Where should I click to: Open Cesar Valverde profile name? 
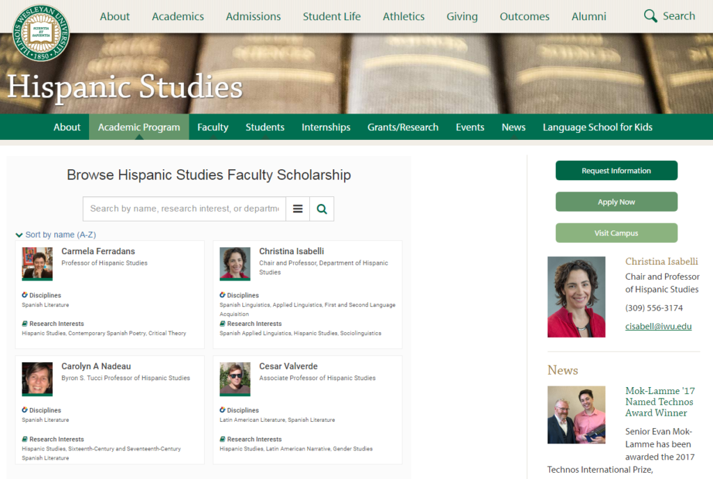point(288,366)
